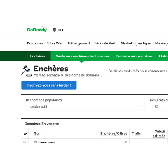This screenshot has width=168, height=168.
Task: Open the FR language dropdown
Action: tap(60, 30)
